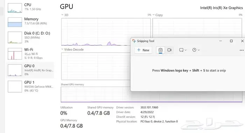The image size is (245, 133).
Task: Click the Snipping Tool app icon
Action: click(134, 41)
